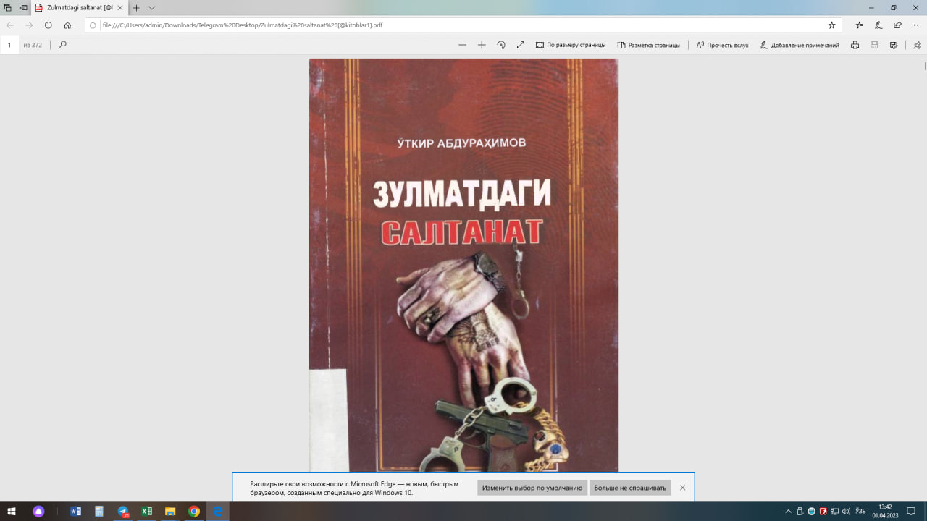Click the Print icon on PDF toolbar
927x521 pixels.
coord(855,45)
